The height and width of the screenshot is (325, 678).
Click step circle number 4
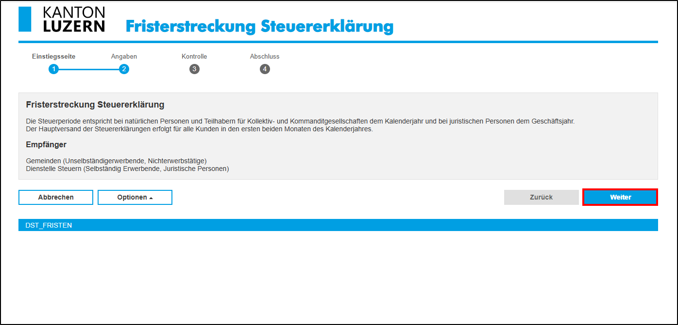point(265,69)
